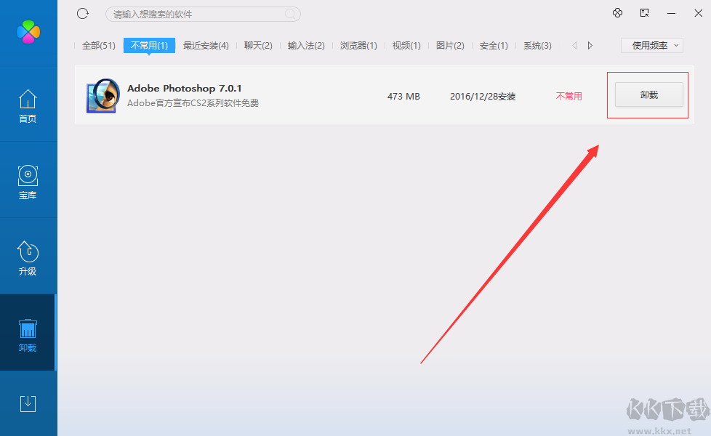
Task: Click the refresh icon beside search
Action: (83, 14)
